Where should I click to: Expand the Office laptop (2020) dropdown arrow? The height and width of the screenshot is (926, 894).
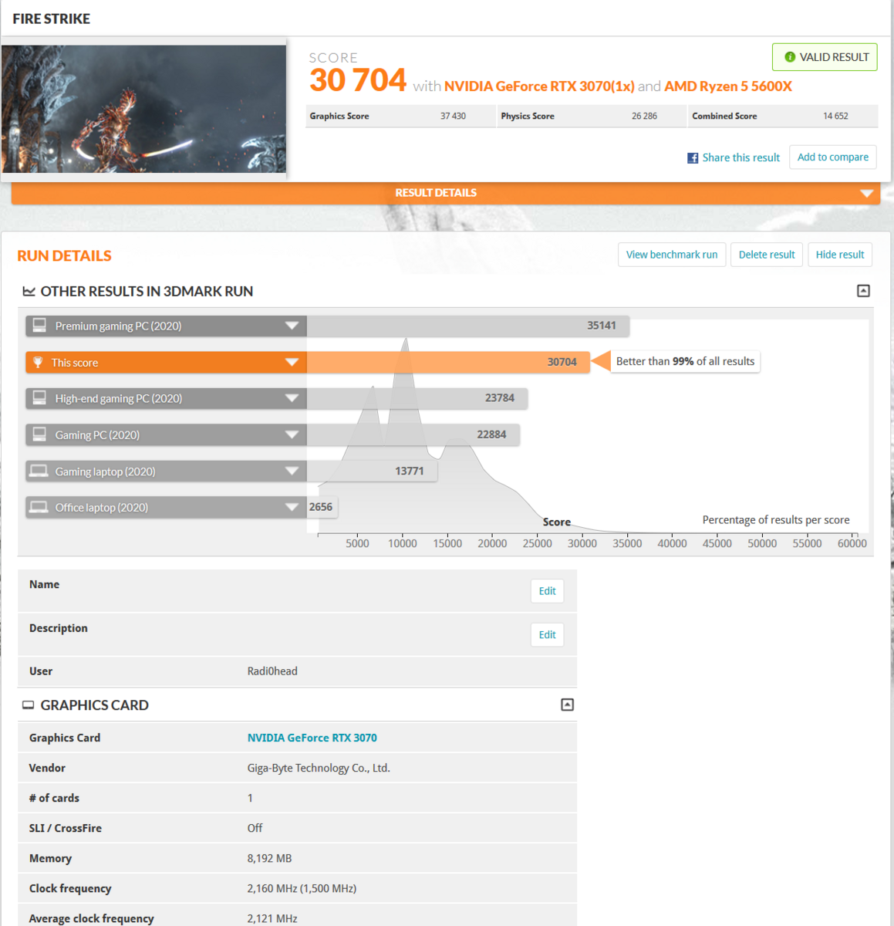292,507
